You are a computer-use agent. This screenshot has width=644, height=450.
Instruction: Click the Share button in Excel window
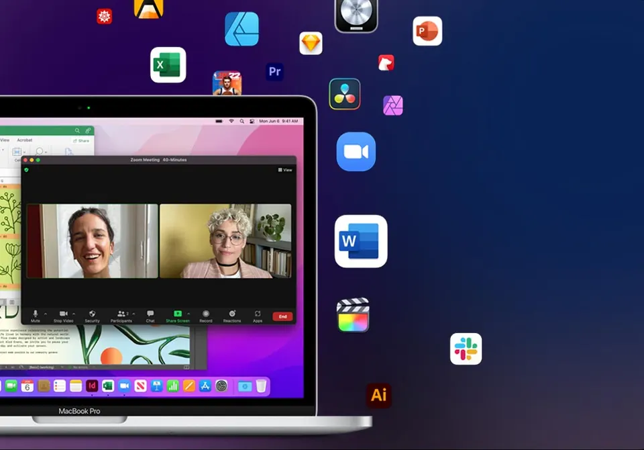(x=81, y=140)
